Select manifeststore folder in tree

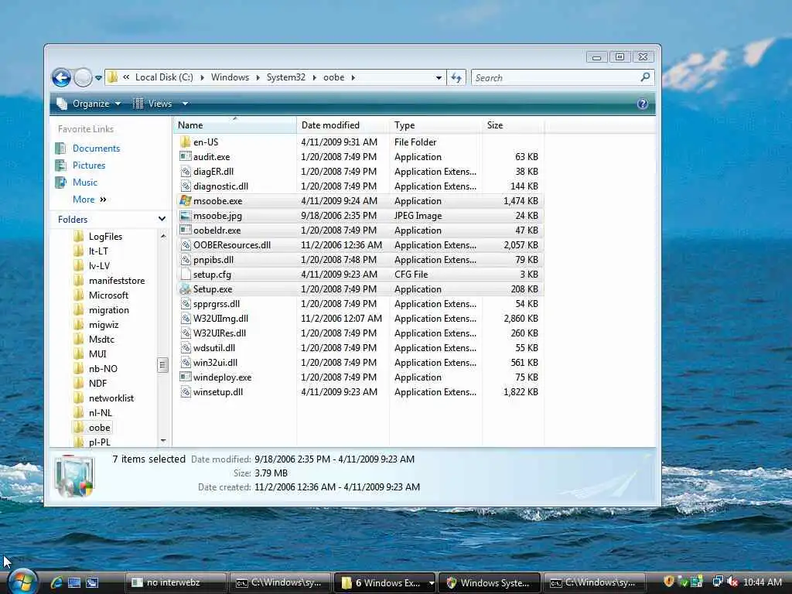click(x=117, y=280)
